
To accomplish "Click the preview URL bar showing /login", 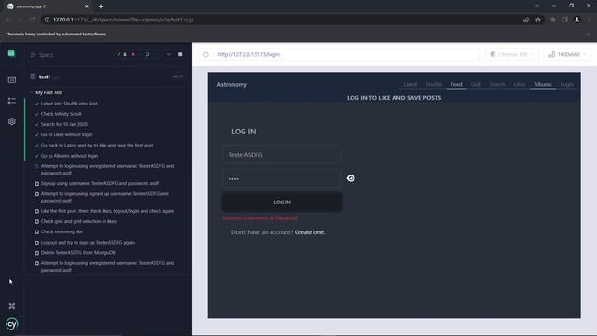I will (346, 54).
